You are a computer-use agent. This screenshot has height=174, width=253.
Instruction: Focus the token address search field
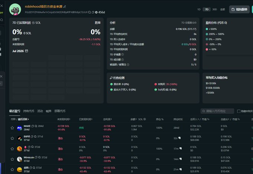(217, 111)
